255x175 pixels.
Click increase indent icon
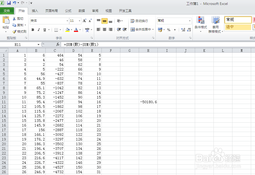pos(125,29)
